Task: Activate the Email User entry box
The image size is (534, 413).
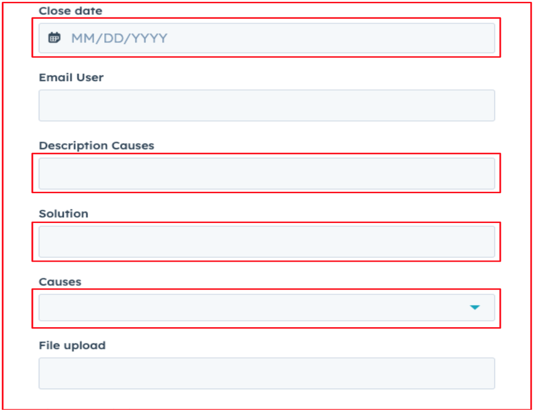Action: click(267, 106)
